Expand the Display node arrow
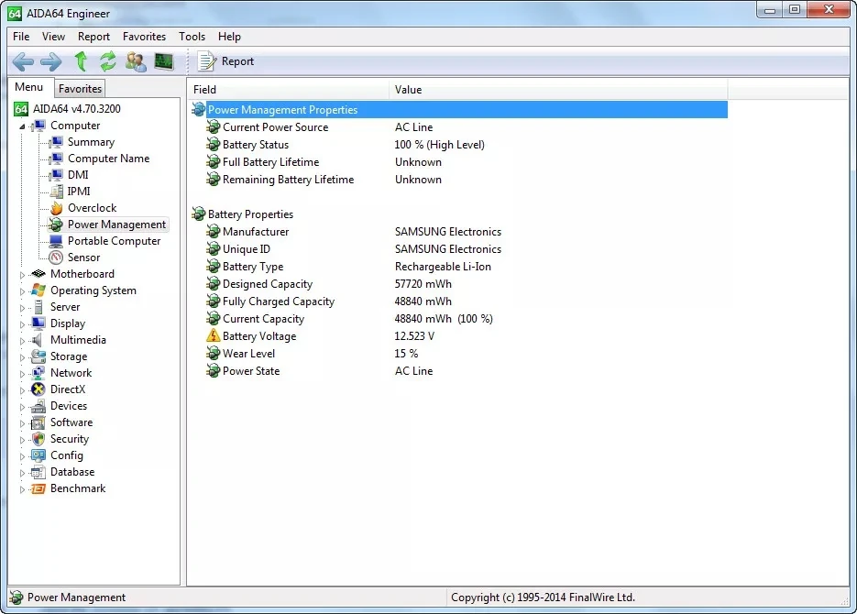Viewport: 857px width, 614px height. point(22,323)
